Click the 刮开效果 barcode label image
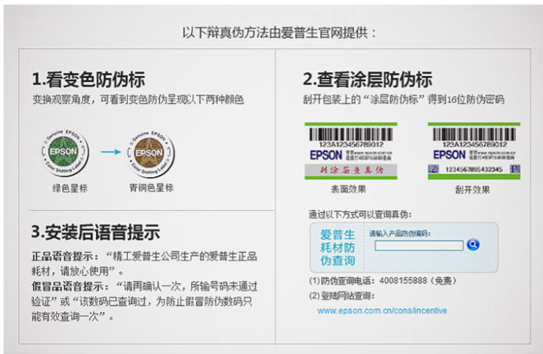Viewport: 543px width, 354px height. coord(474,151)
